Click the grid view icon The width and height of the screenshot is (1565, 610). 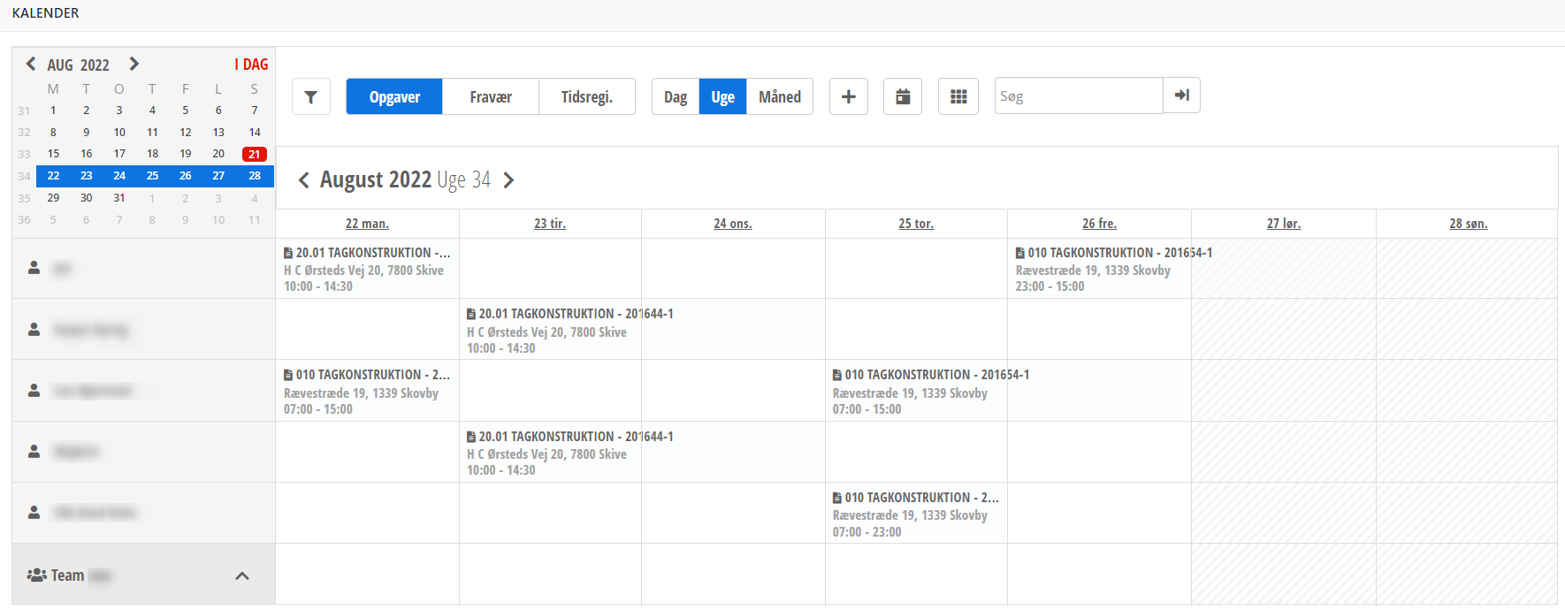(x=958, y=97)
